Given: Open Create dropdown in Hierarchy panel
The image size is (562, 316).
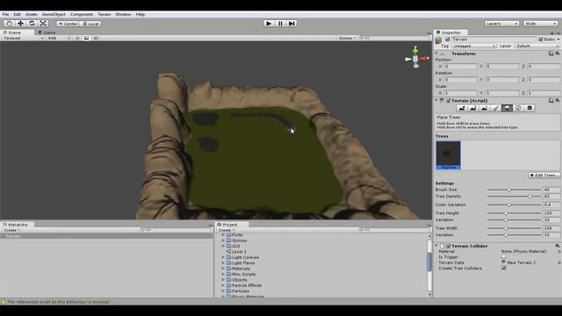Looking at the screenshot, I should pyautogui.click(x=11, y=230).
